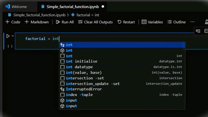Screen dimensions: 208x117
Task: Add a new Markdown cell
Action: (37, 22)
